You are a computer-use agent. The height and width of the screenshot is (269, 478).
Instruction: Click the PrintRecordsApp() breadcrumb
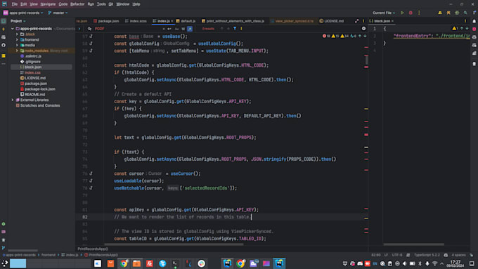pyautogui.click(x=101, y=255)
